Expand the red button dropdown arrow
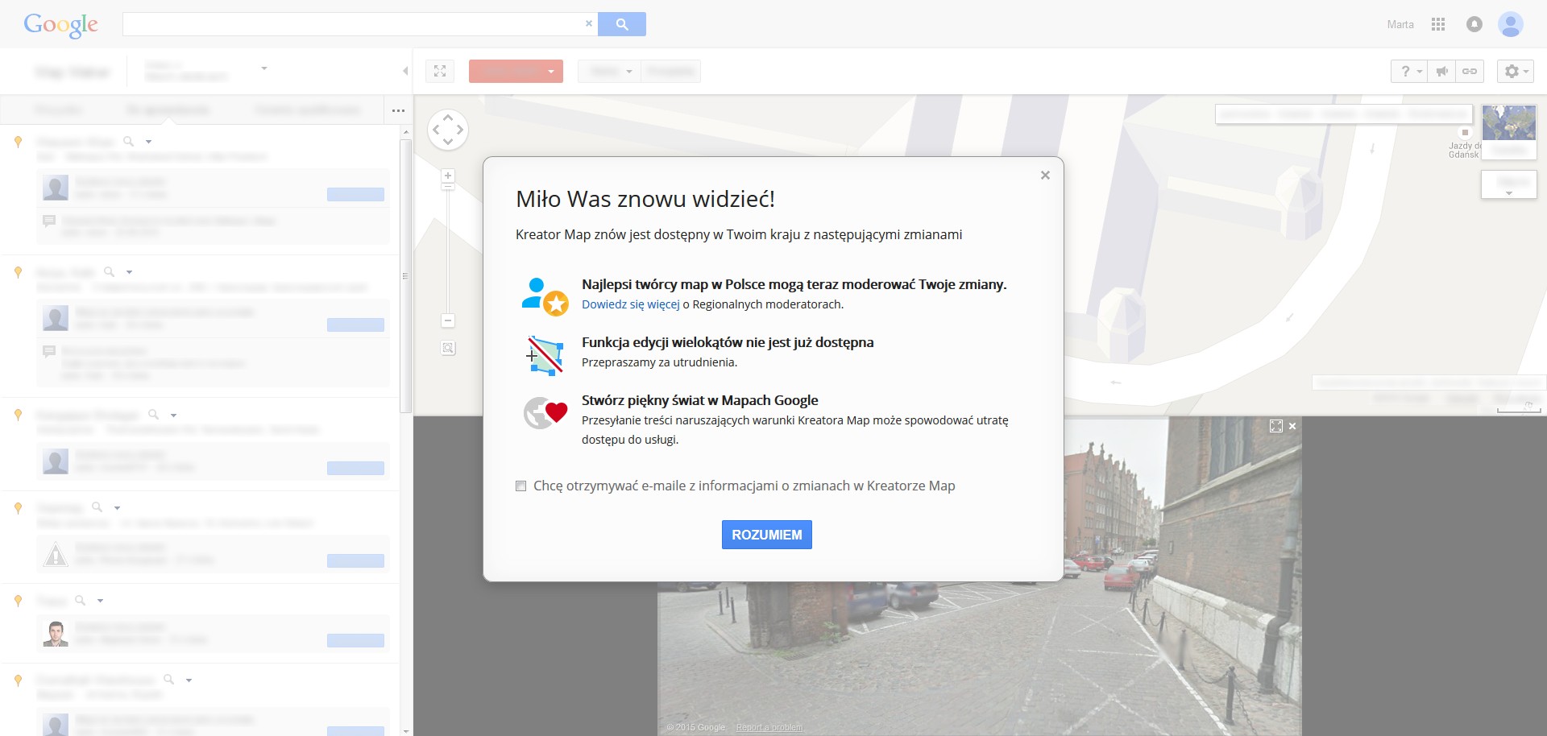 pos(551,72)
